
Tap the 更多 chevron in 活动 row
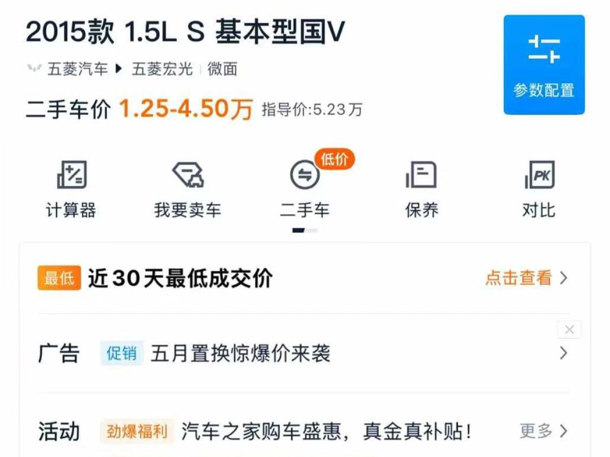[563, 431]
